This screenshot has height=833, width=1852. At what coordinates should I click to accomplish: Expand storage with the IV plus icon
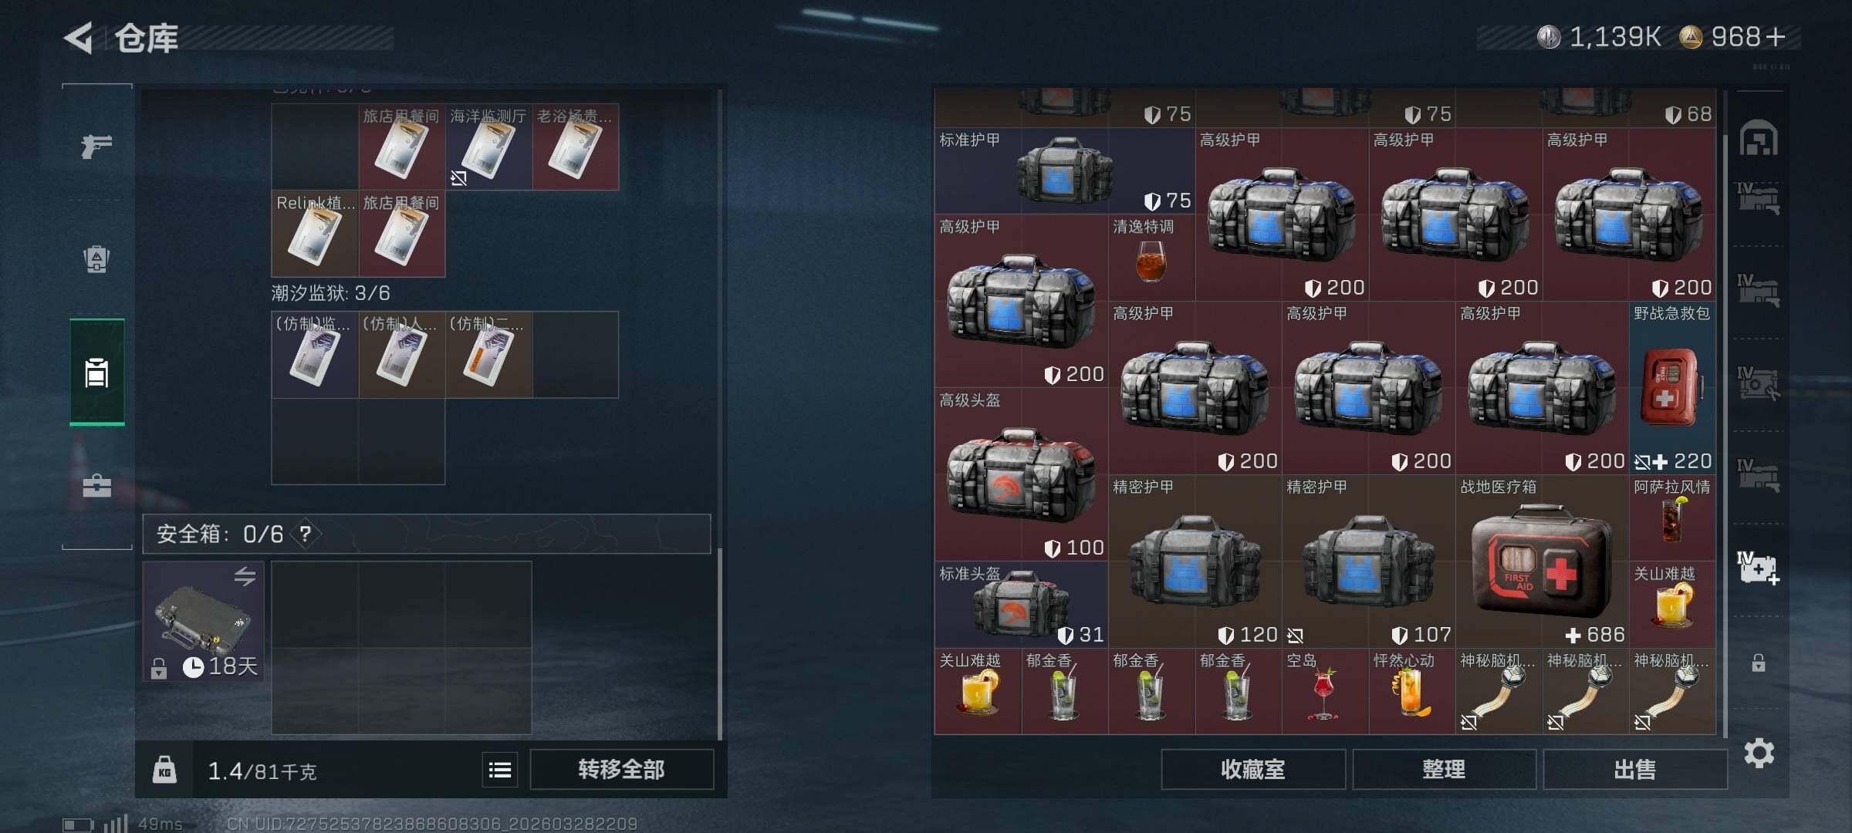click(x=1759, y=568)
